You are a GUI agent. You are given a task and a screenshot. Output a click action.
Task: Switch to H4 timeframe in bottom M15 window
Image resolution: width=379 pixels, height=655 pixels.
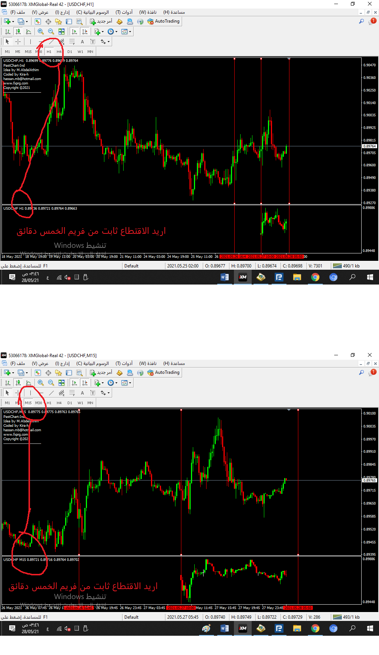tap(59, 403)
